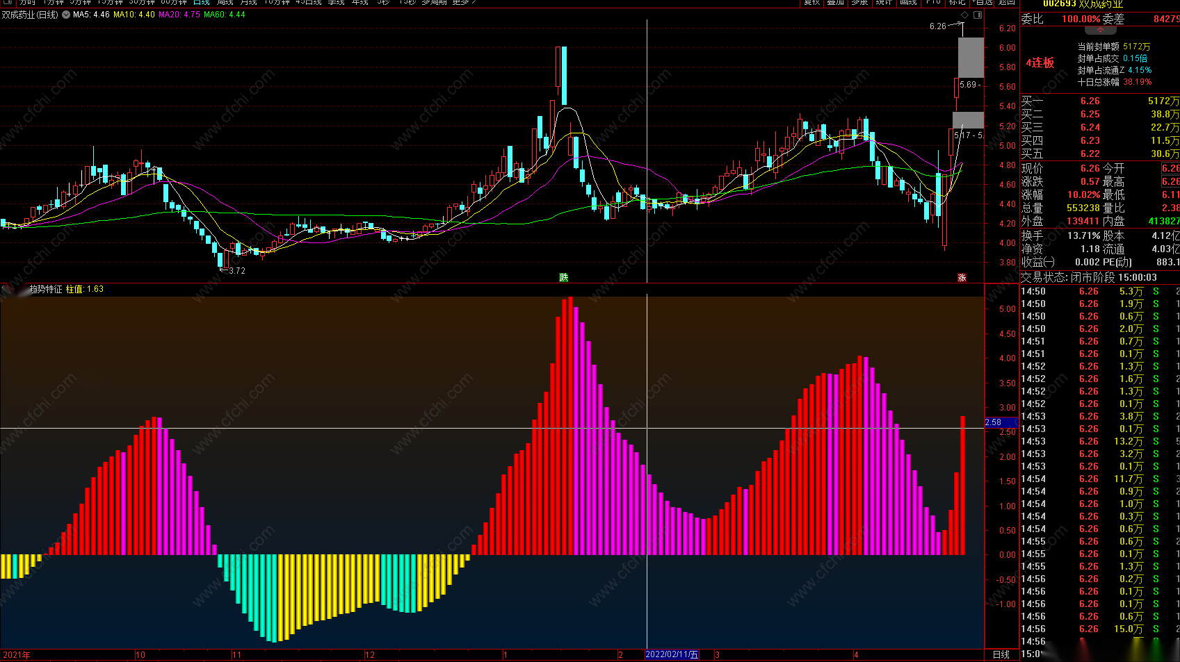Click the 14:53 trade row with 13.2万
The width and height of the screenshot is (1180, 662).
[1100, 441]
